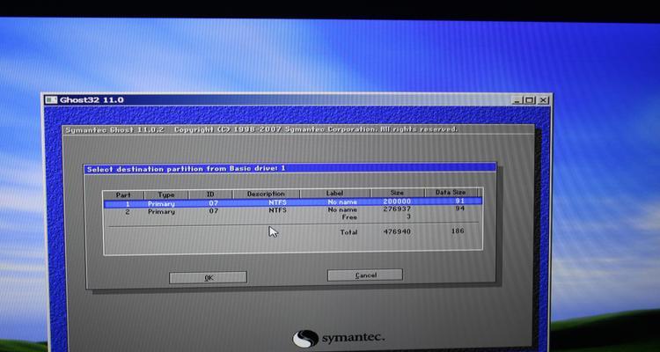
Task: Select partition 1 row with size 200000
Action: pyautogui.click(x=293, y=202)
